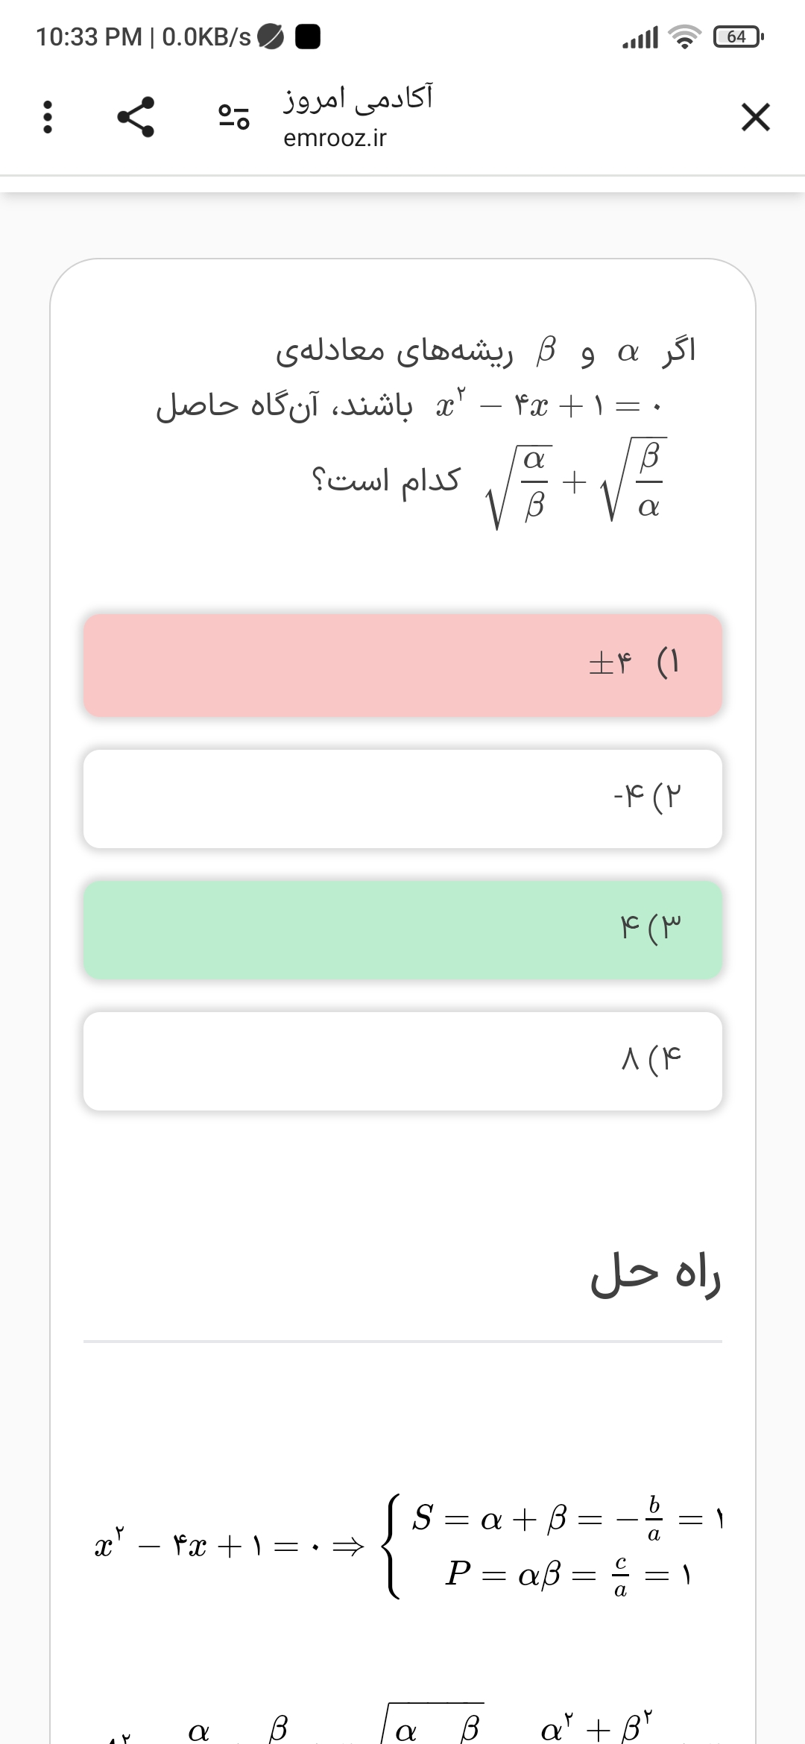Tap the black square notification icon
Viewport: 805px width, 1744px height.
308,36
